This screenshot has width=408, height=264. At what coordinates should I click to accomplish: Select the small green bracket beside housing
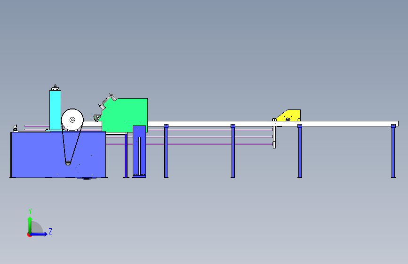(97, 118)
